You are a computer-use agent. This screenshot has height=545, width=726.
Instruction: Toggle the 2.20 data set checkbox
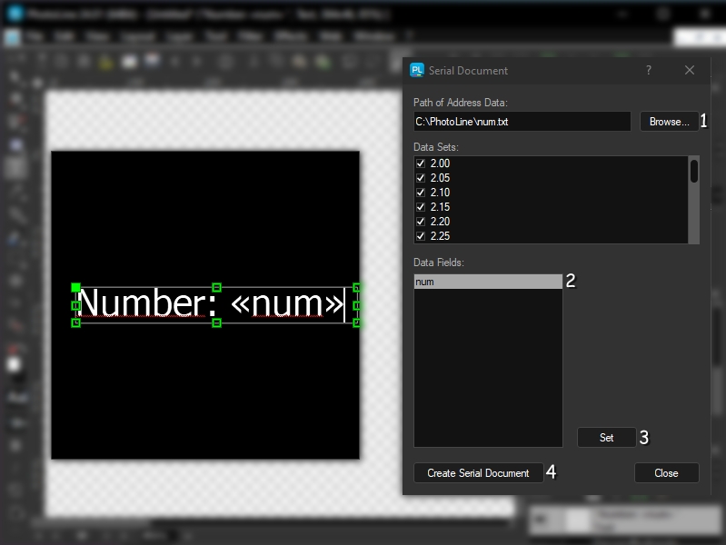point(421,222)
